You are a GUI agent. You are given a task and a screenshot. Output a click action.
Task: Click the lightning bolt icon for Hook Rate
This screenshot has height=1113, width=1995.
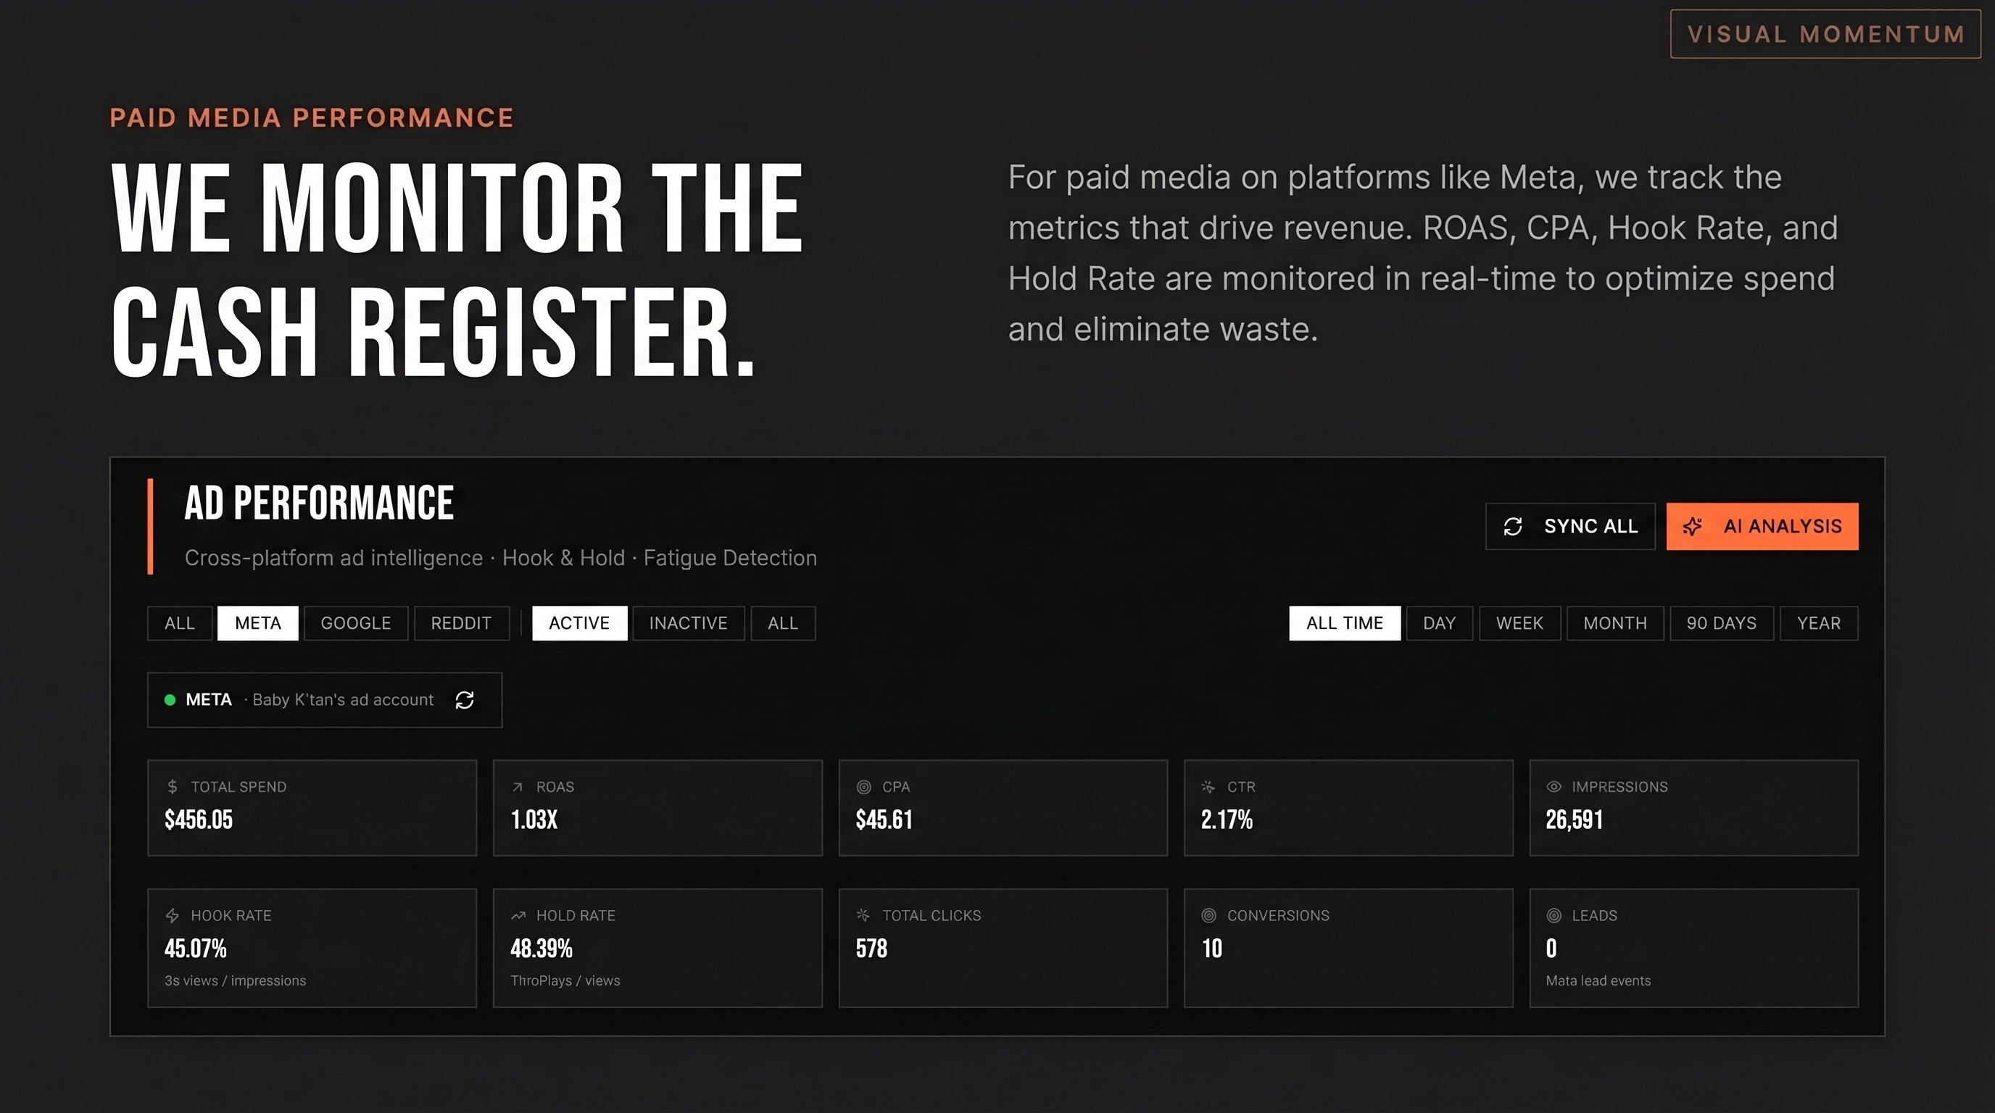172,916
